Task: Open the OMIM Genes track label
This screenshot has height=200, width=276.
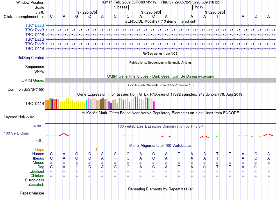Action: (x=33, y=81)
